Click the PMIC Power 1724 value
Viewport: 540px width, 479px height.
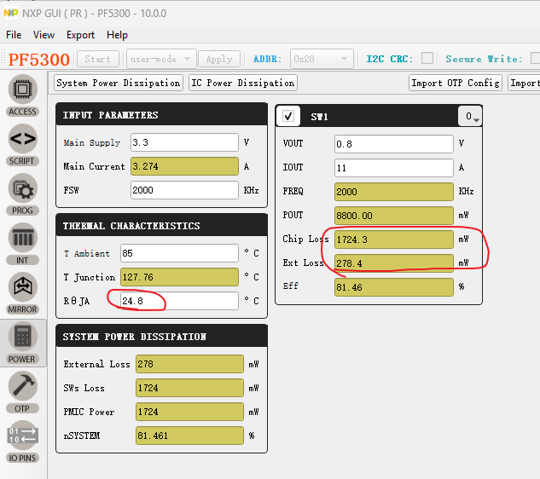coord(189,412)
